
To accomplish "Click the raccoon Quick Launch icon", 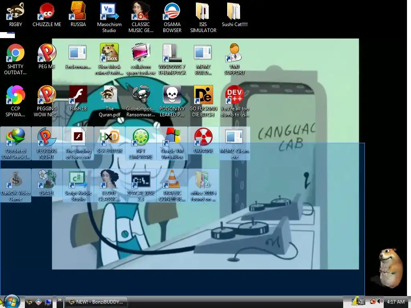I will [x=29, y=302].
